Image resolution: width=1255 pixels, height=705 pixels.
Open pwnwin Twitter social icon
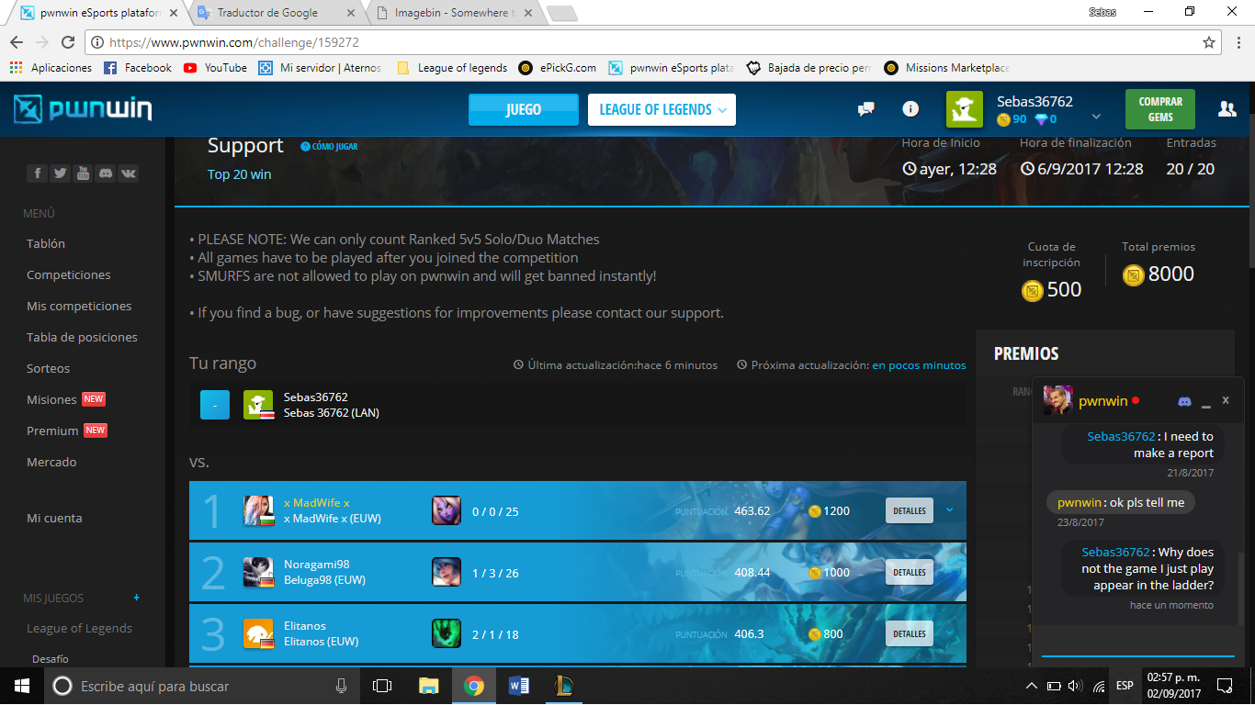[x=60, y=173]
